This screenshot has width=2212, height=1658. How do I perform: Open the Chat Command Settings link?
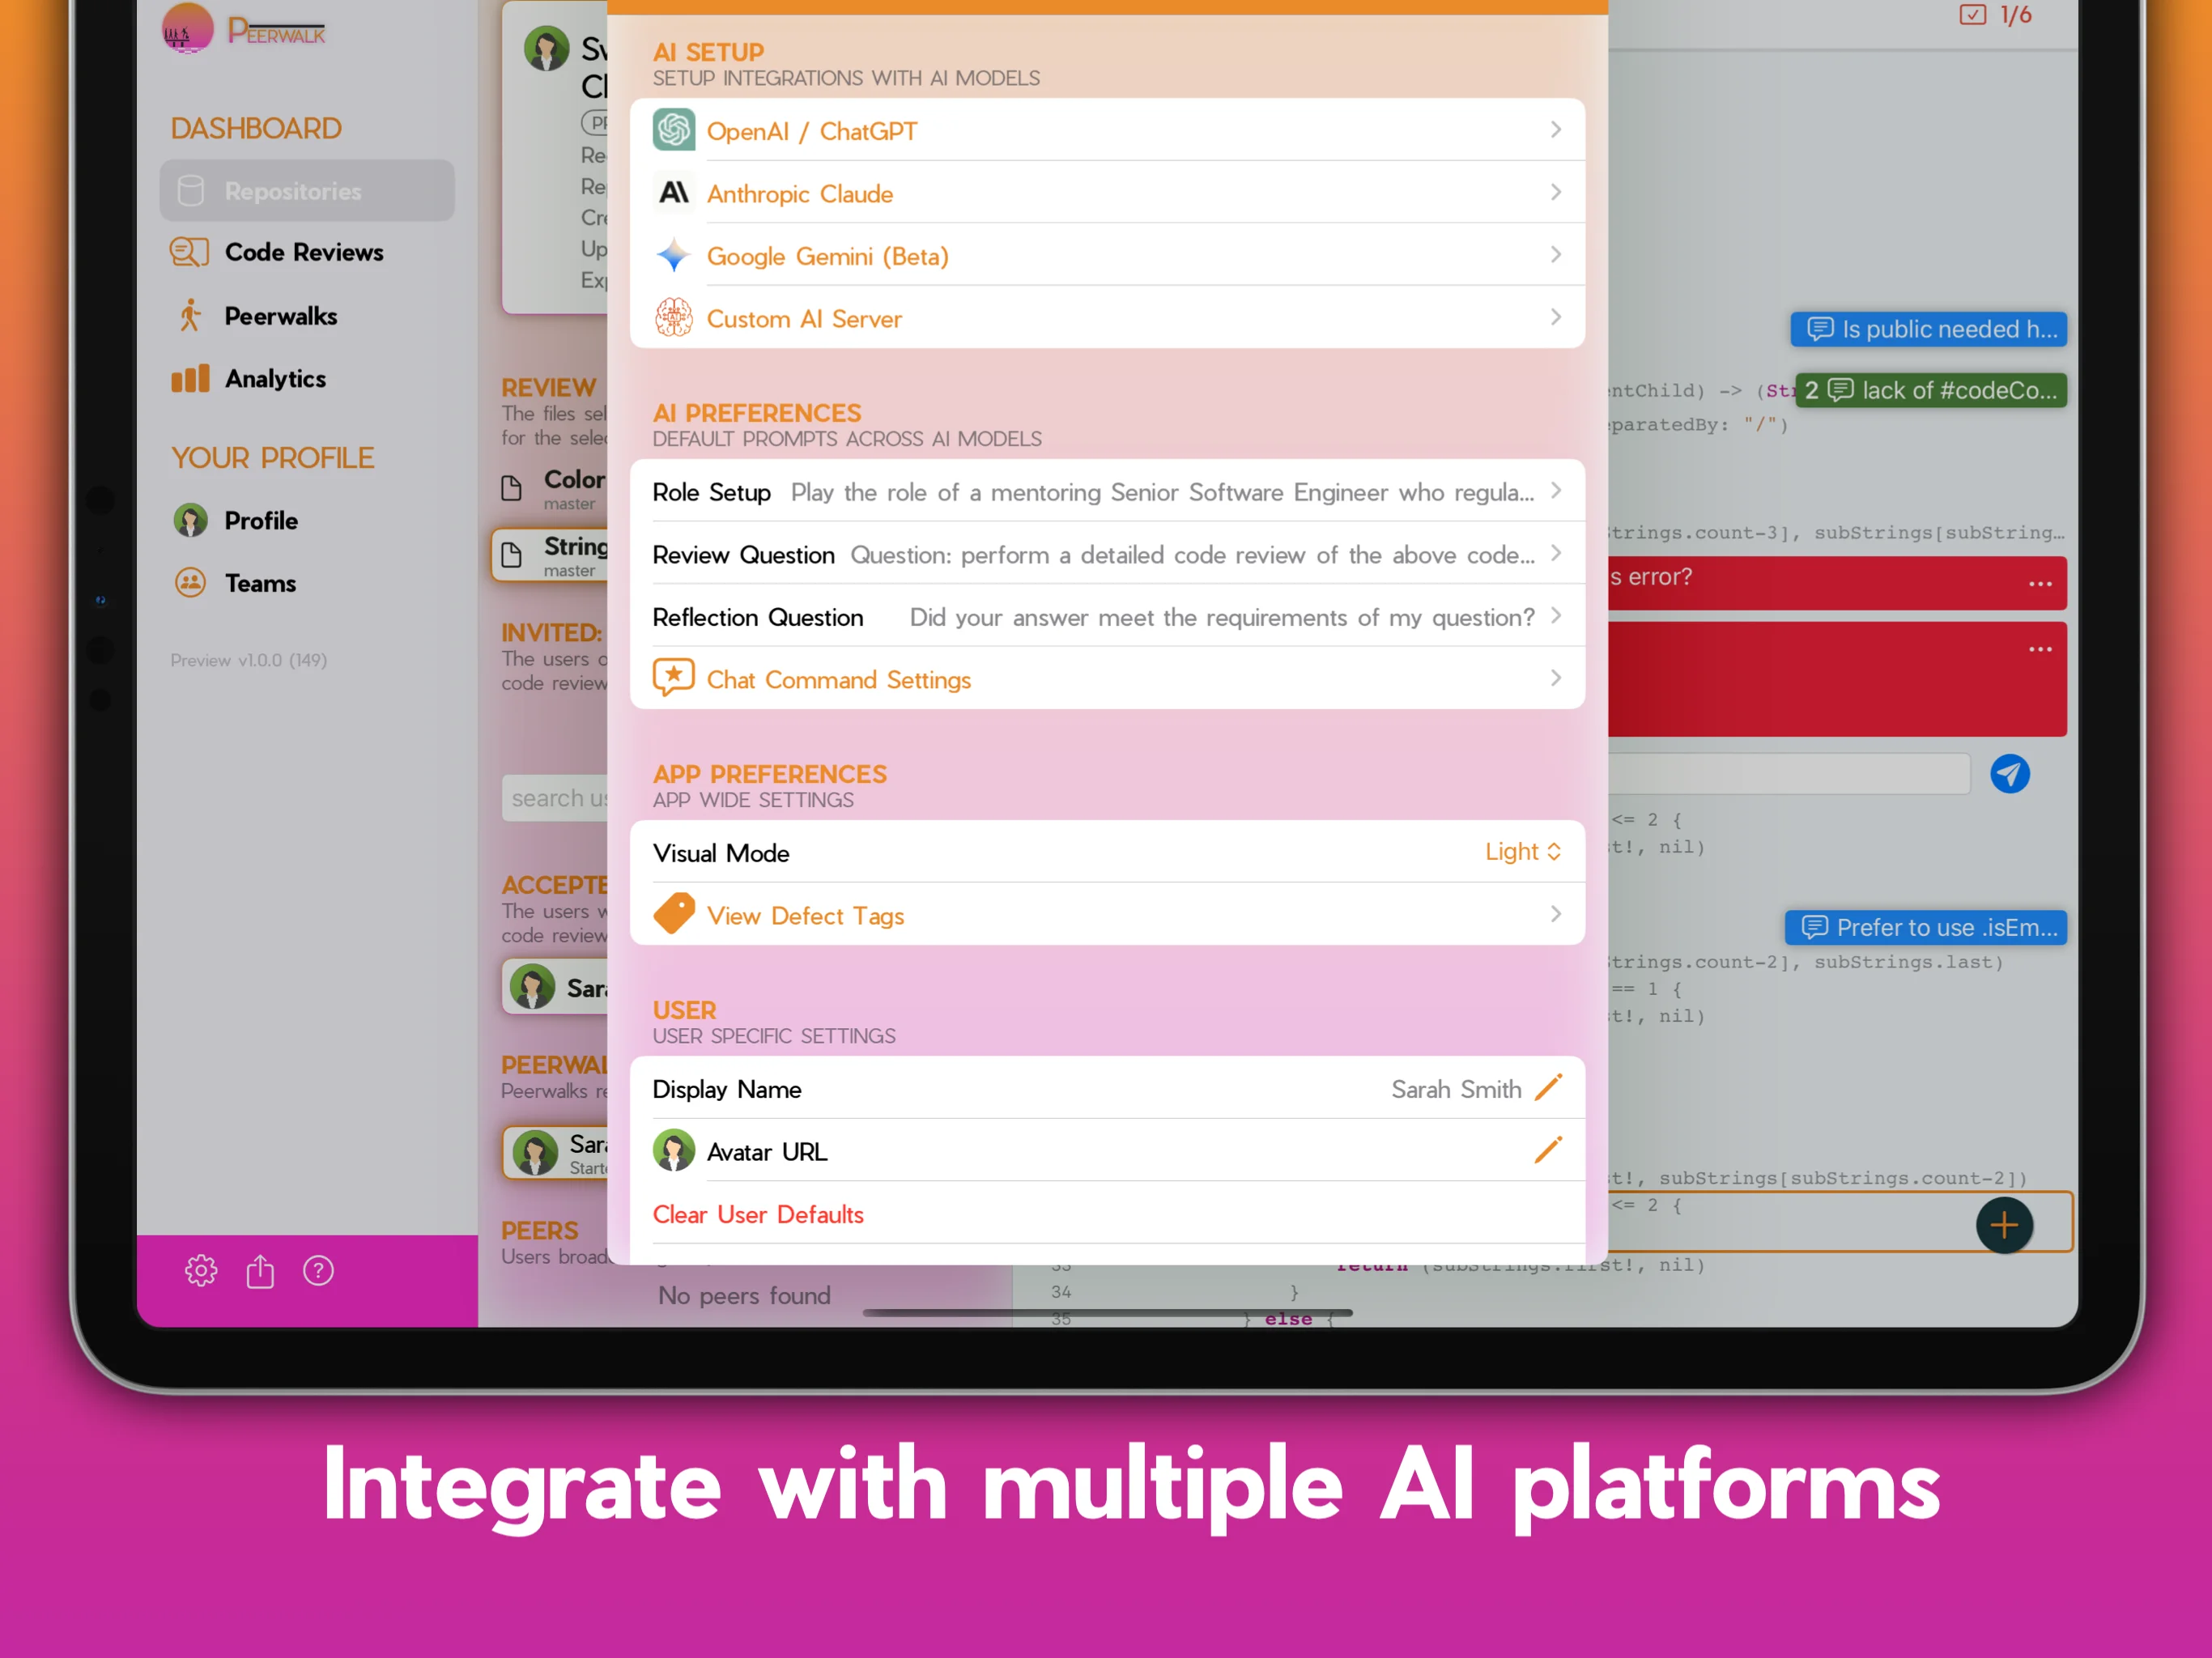839,680
